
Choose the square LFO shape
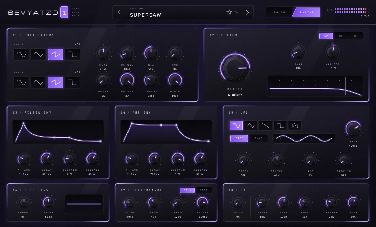click(x=280, y=125)
